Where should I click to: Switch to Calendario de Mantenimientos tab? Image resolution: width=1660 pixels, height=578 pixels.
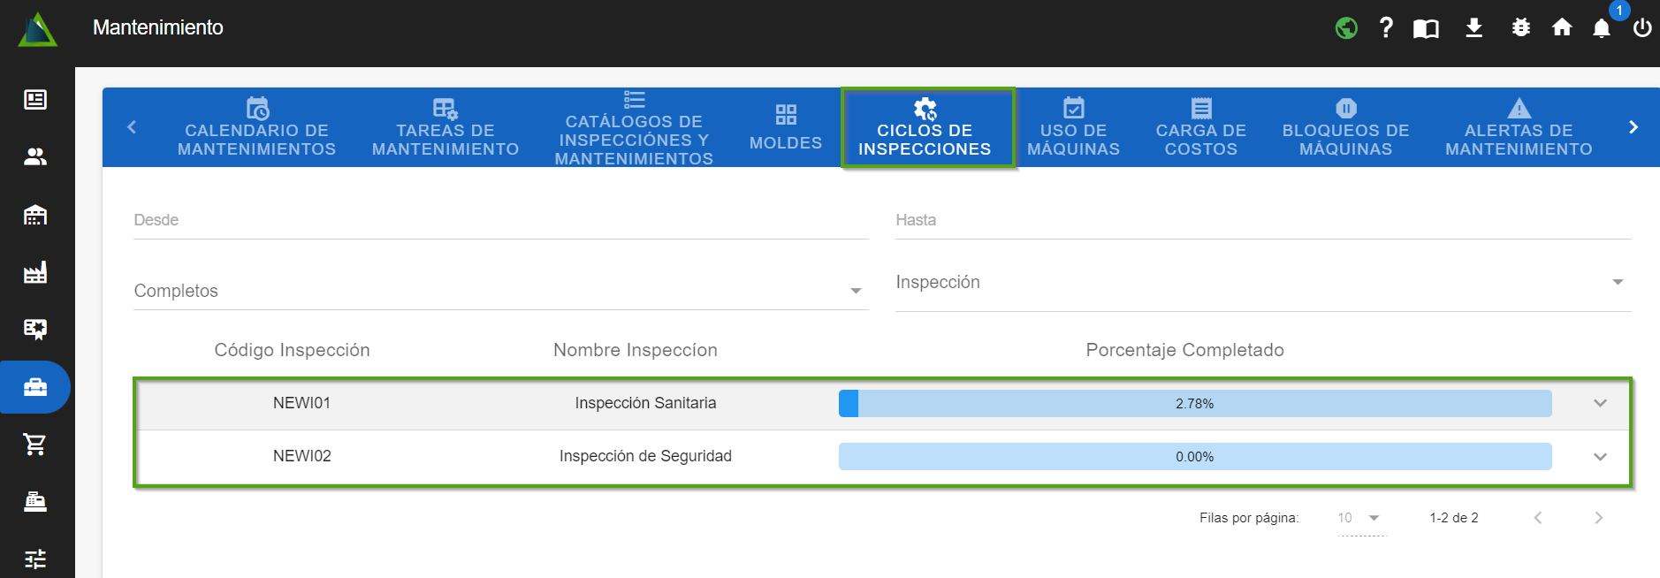pyautogui.click(x=256, y=127)
